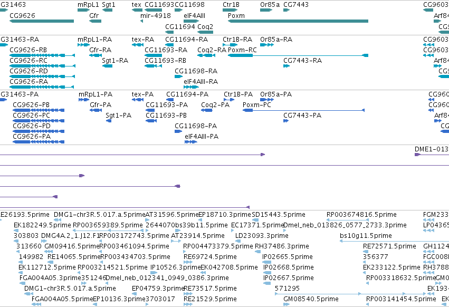Click the LD23093.3prime EST label
The height and width of the screenshot is (307, 449).
pyautogui.click(x=262, y=236)
